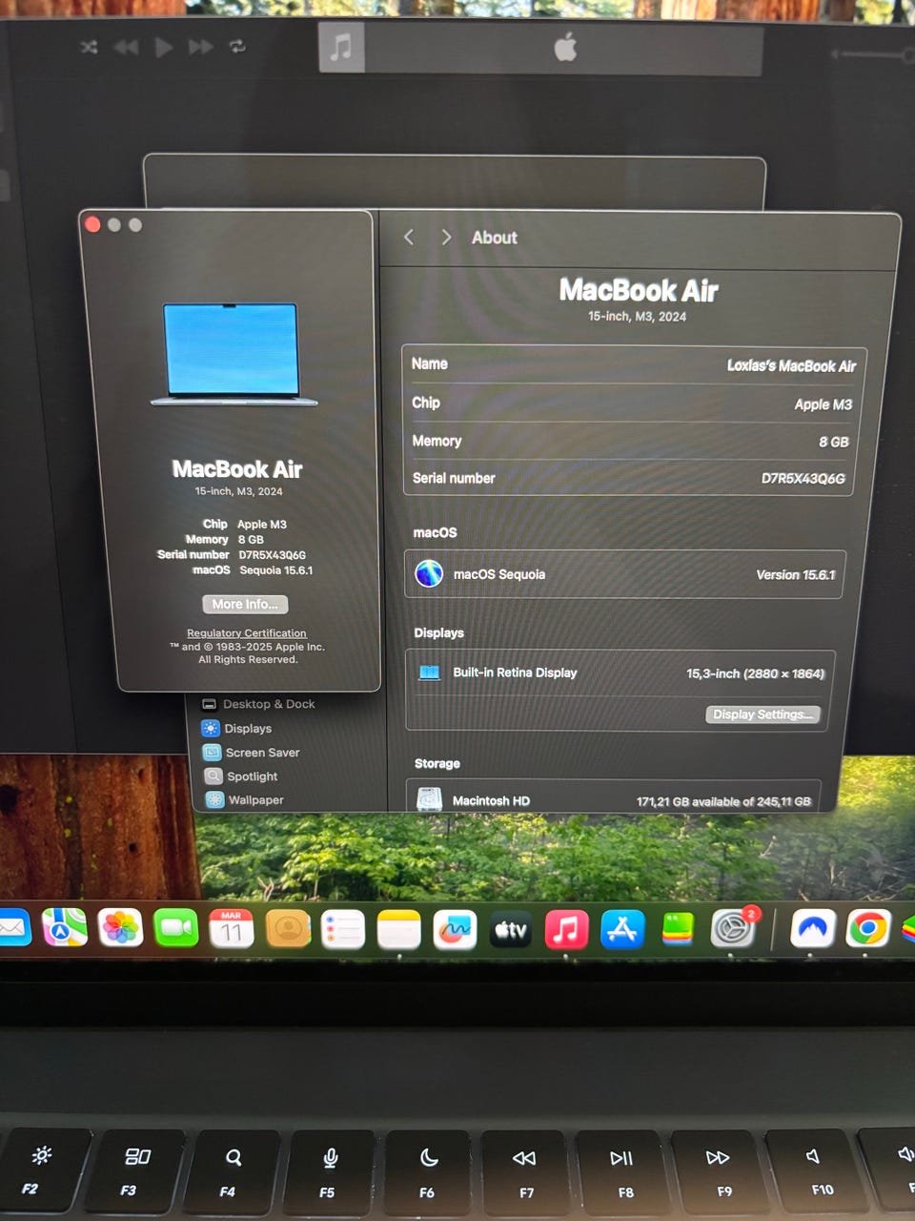Click the macOS Sequoia icon

[x=429, y=573]
